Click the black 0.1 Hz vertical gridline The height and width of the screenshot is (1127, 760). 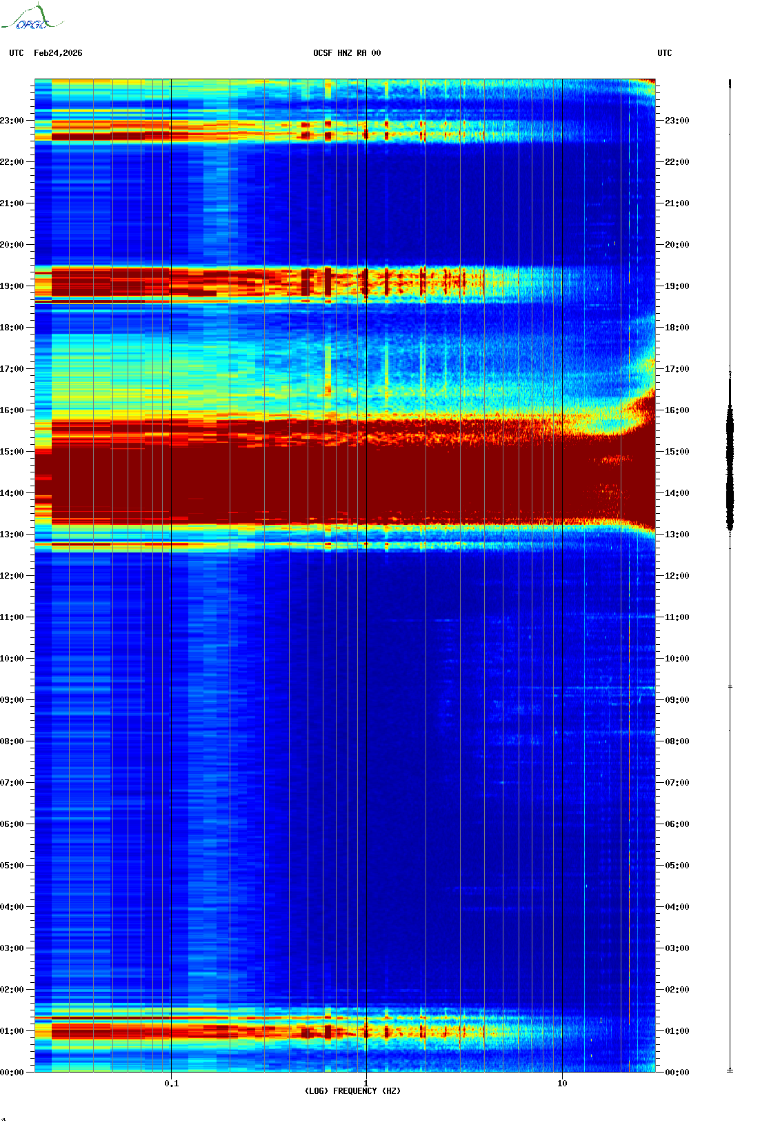pyautogui.click(x=171, y=576)
